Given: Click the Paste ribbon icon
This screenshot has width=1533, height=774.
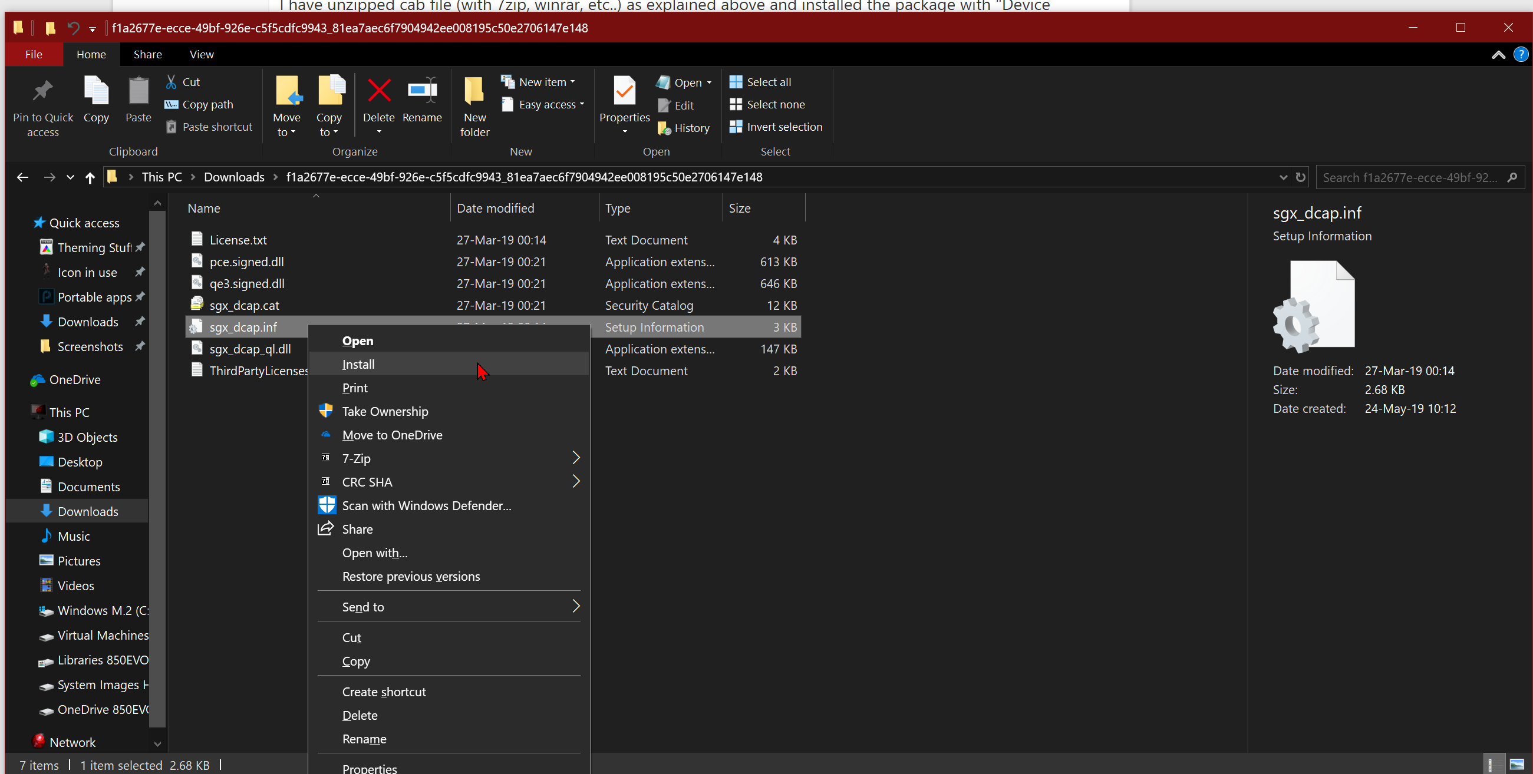Looking at the screenshot, I should pyautogui.click(x=138, y=91).
